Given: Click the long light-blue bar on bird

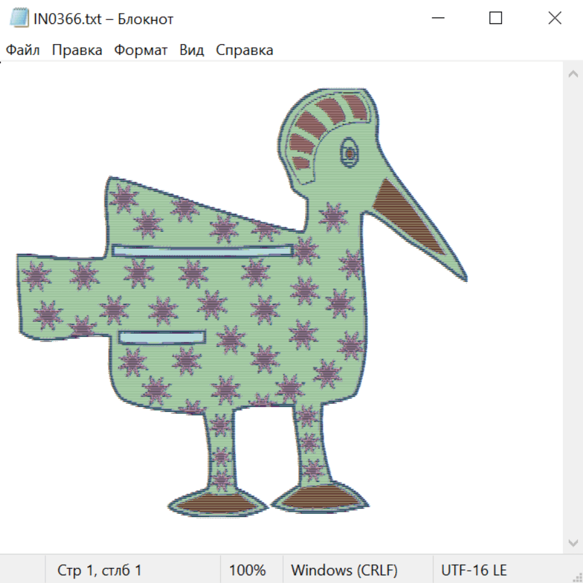Looking at the screenshot, I should point(203,250).
